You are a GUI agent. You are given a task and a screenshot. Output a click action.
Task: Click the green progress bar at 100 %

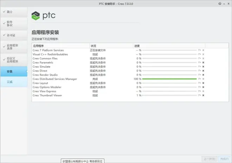(x=169, y=79)
